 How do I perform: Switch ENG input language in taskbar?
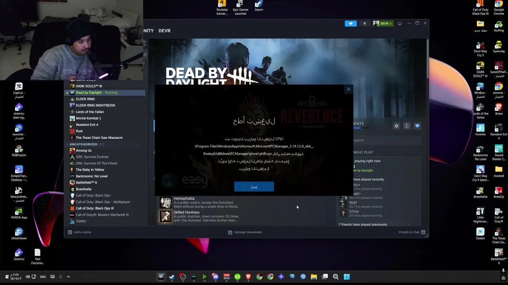coord(43,277)
